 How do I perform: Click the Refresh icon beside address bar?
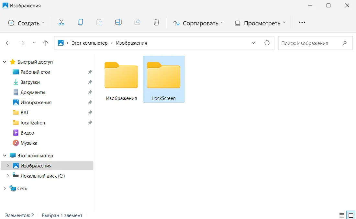[267, 43]
